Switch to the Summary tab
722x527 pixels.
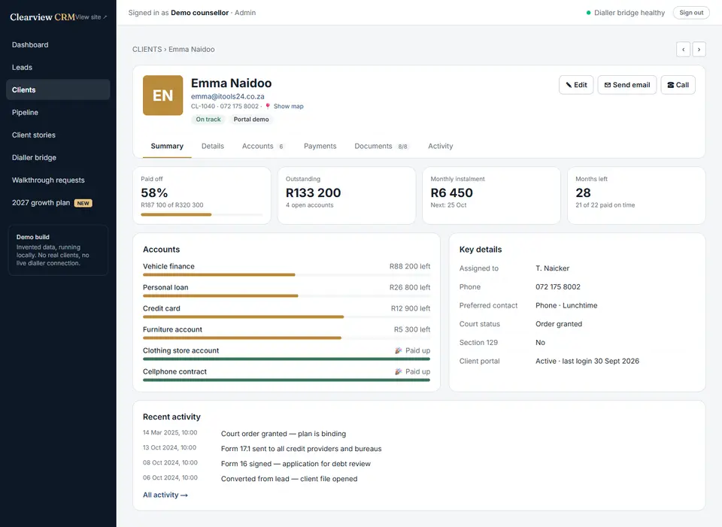tap(167, 146)
